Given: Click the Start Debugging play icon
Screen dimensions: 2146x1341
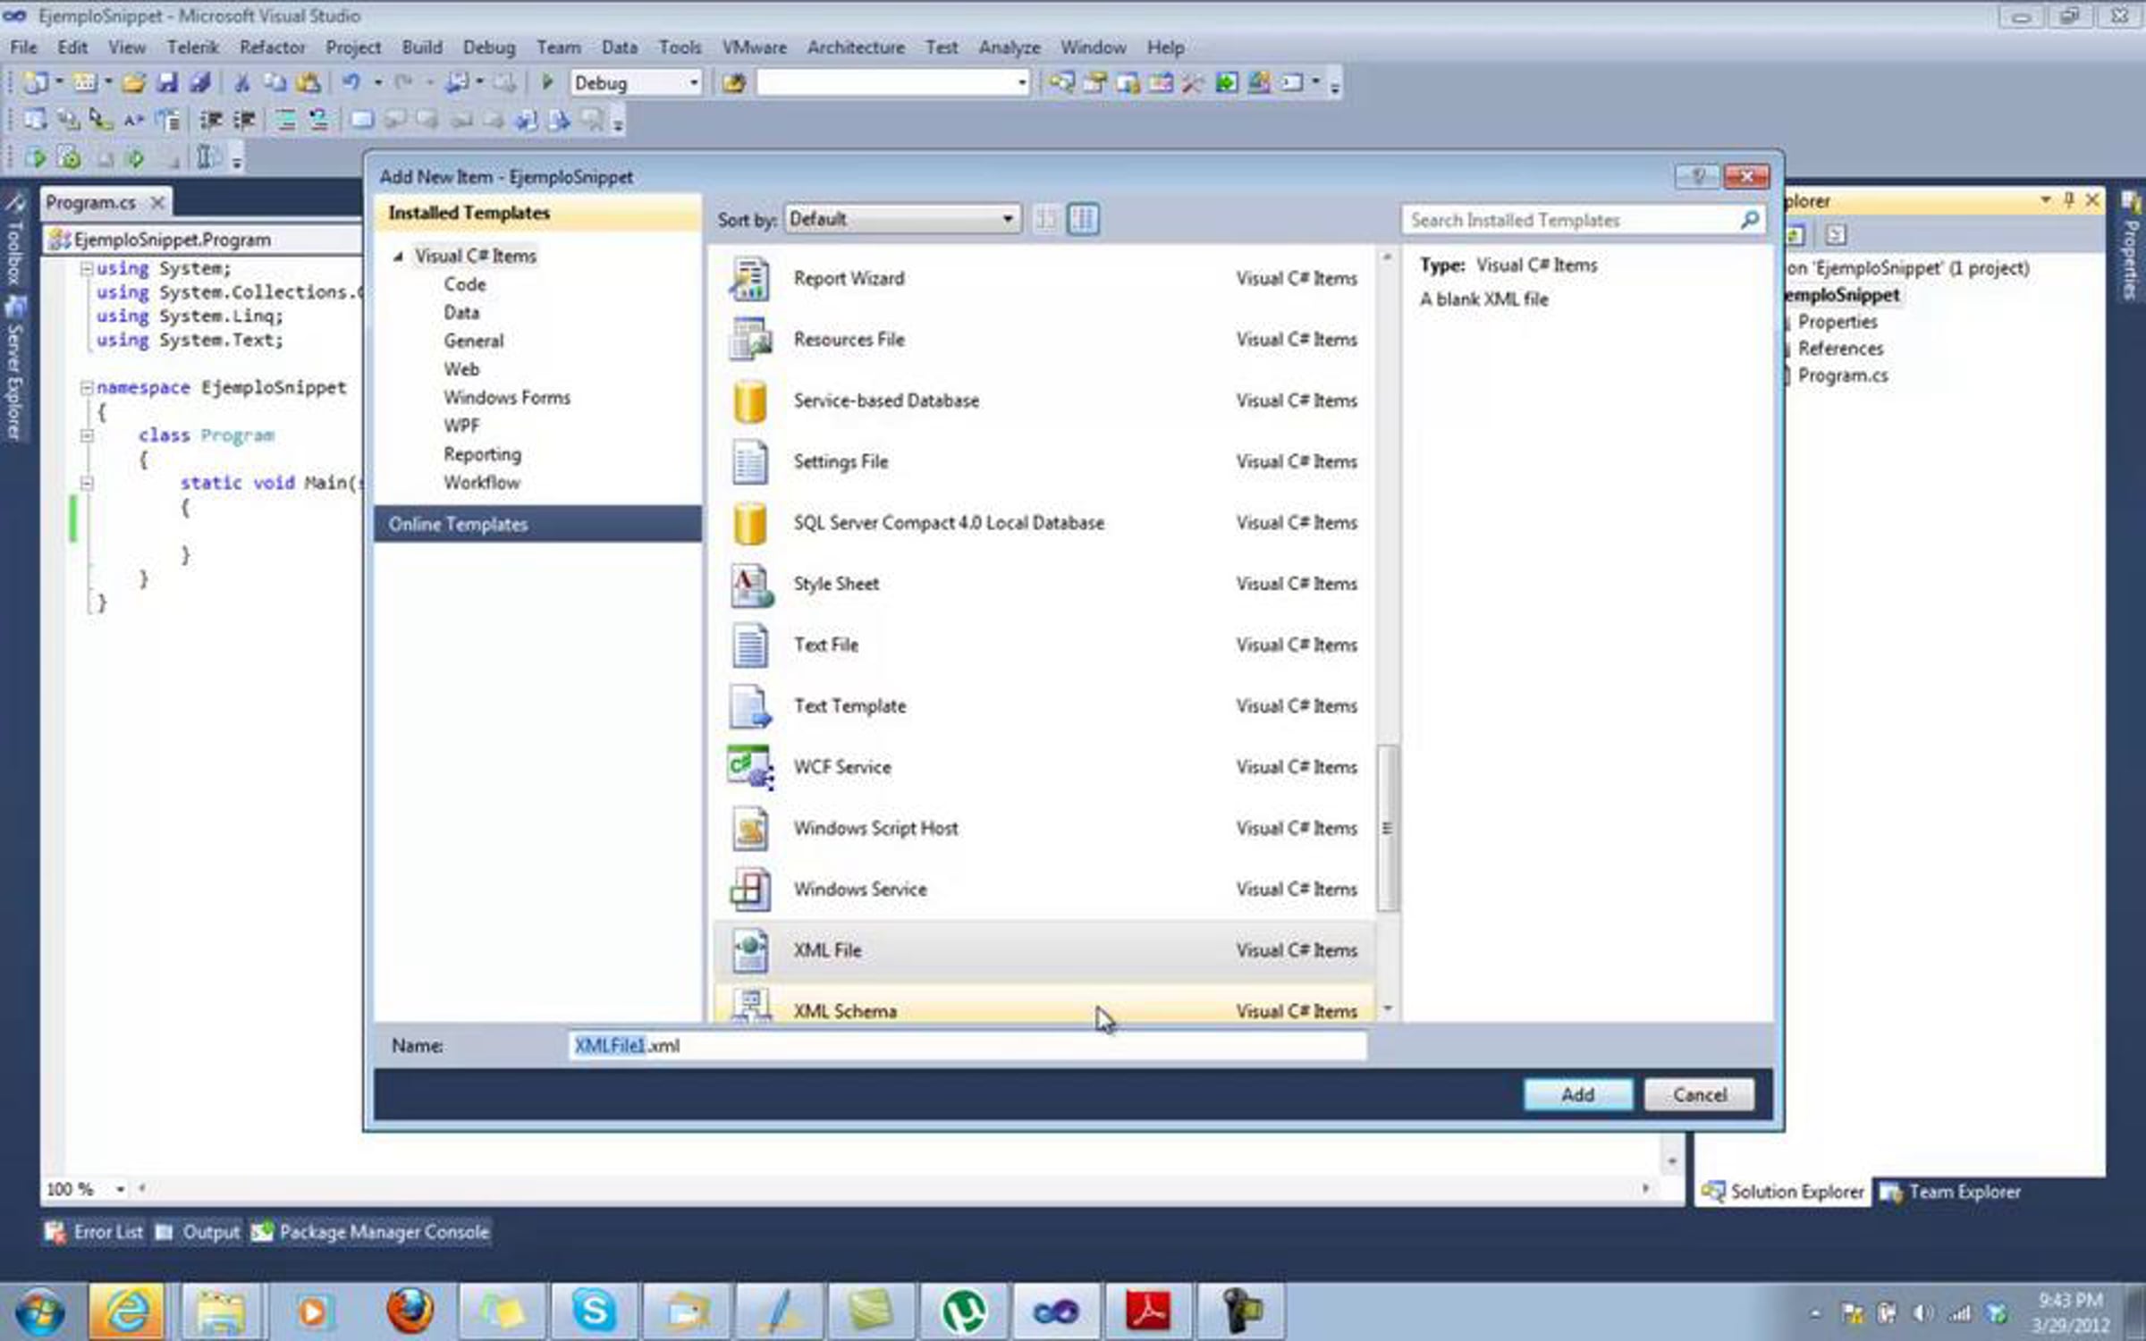Looking at the screenshot, I should 547,82.
